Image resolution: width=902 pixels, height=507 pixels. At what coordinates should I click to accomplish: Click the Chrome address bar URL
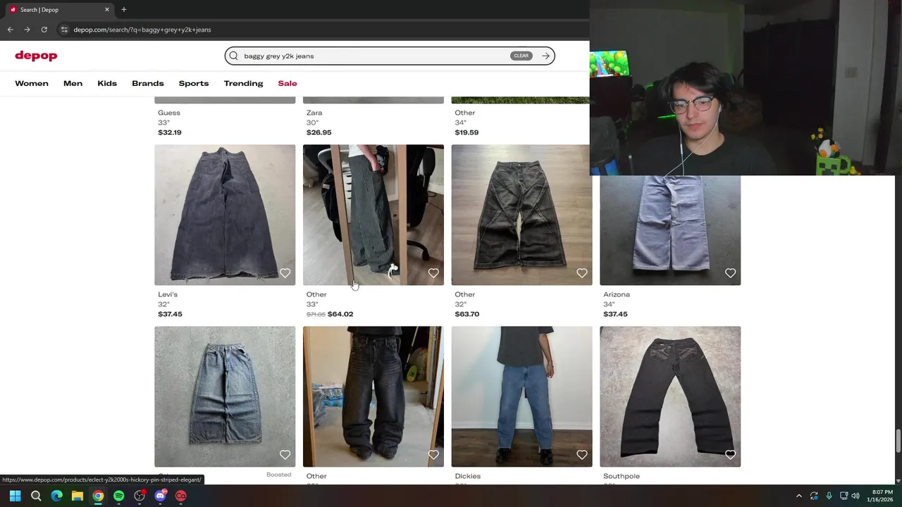pyautogui.click(x=142, y=30)
